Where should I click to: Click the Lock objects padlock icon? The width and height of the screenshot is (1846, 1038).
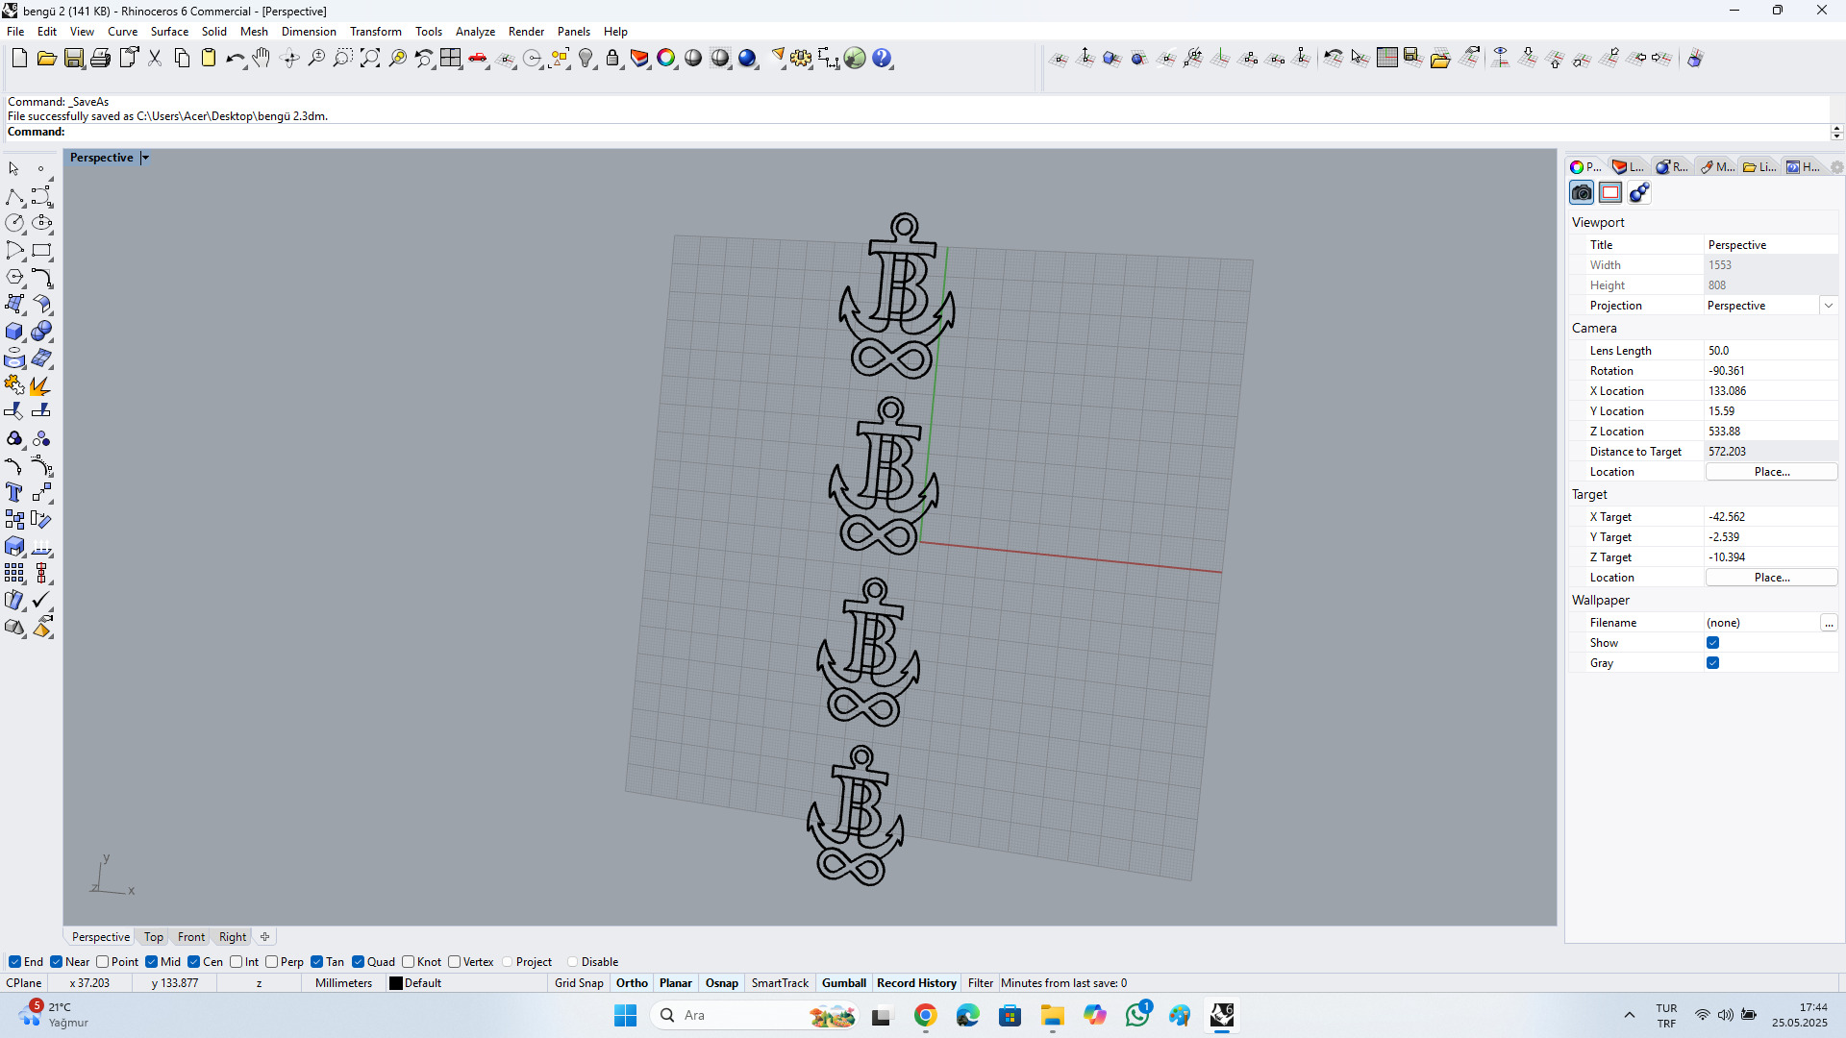click(612, 59)
